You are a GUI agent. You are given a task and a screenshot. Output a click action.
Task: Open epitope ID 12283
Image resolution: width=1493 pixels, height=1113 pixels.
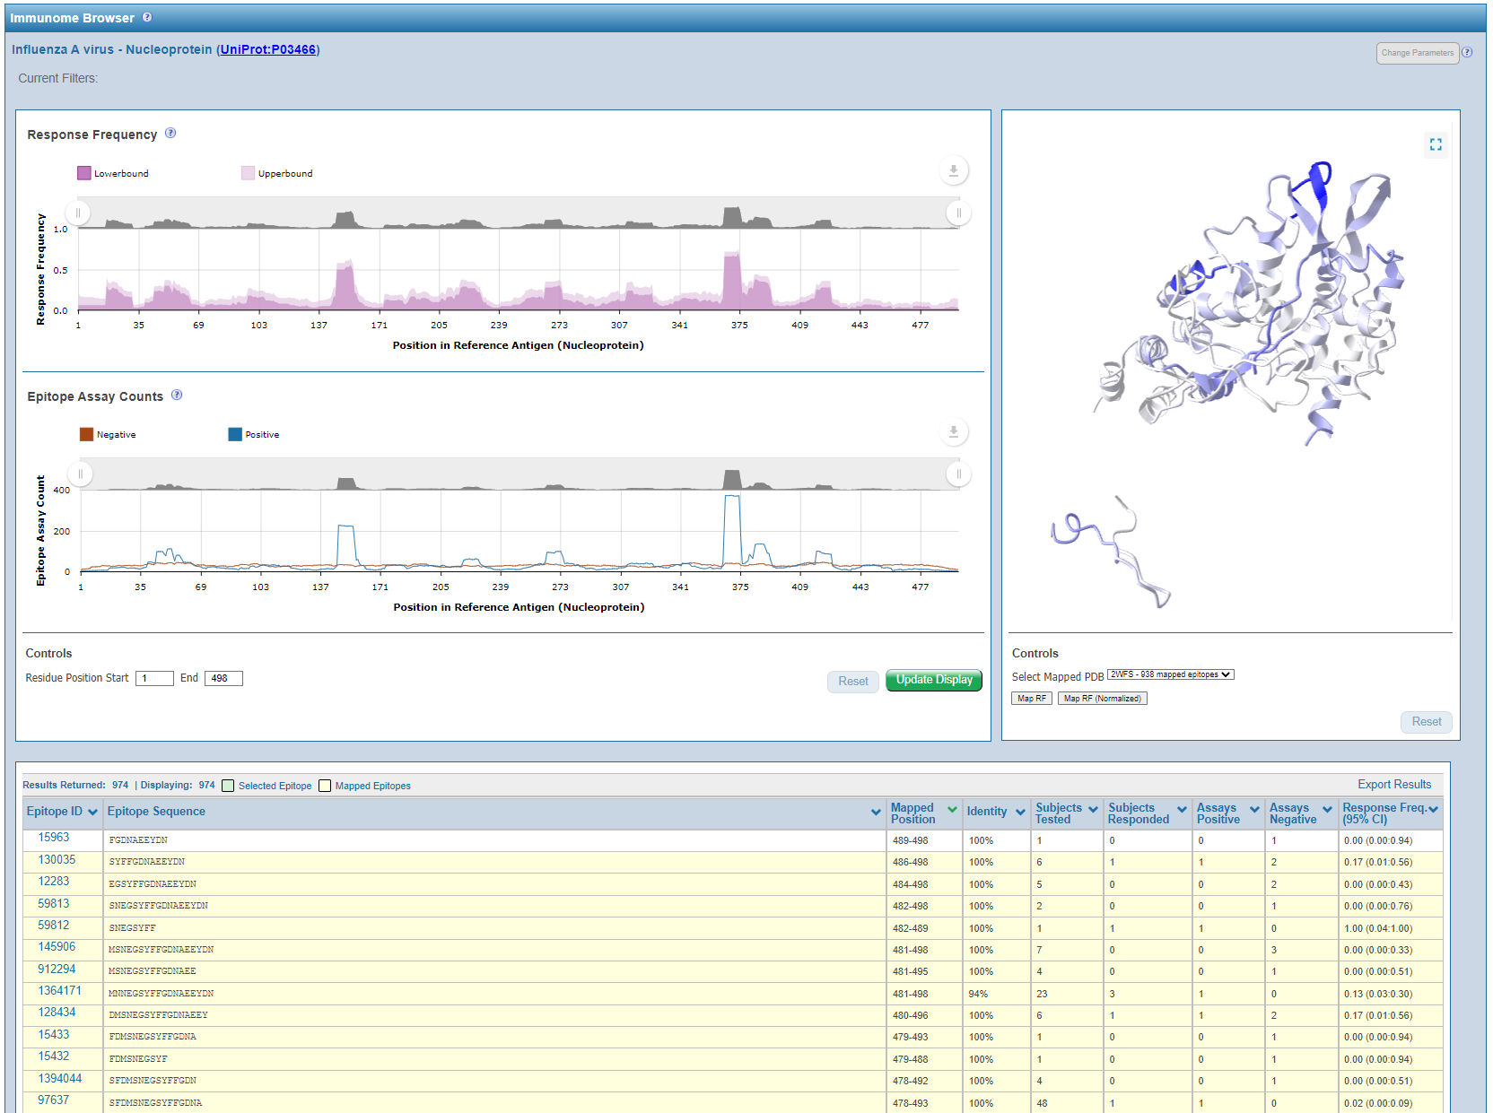pyautogui.click(x=54, y=882)
